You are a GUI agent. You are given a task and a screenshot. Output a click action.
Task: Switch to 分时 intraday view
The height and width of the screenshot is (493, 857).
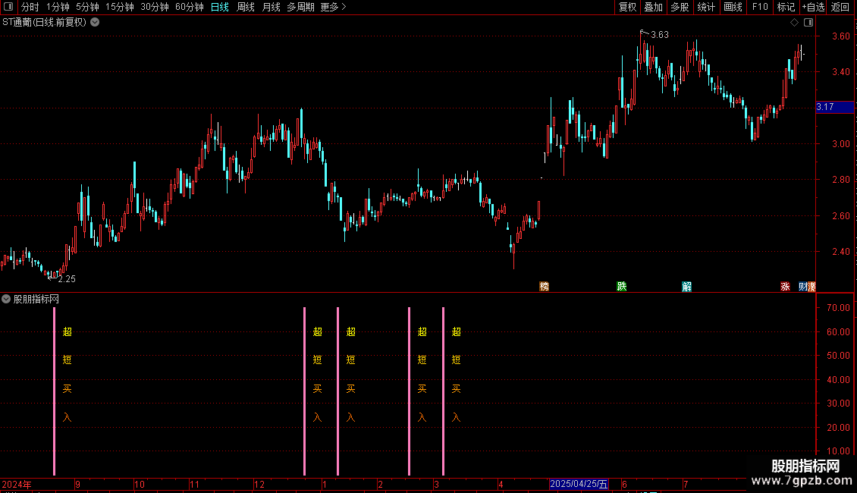pyautogui.click(x=30, y=7)
